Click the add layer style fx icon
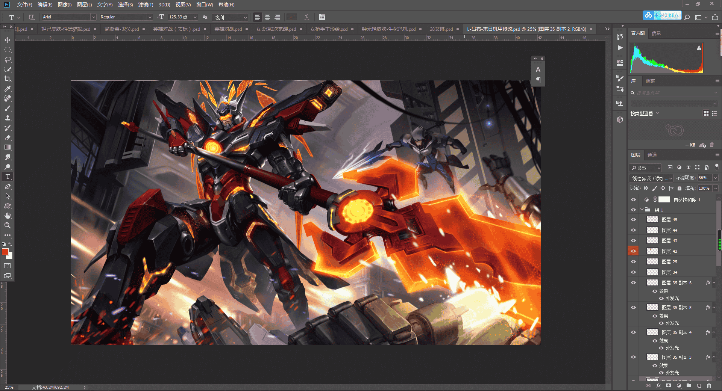Viewport: 722px width, 391px height. (658, 386)
